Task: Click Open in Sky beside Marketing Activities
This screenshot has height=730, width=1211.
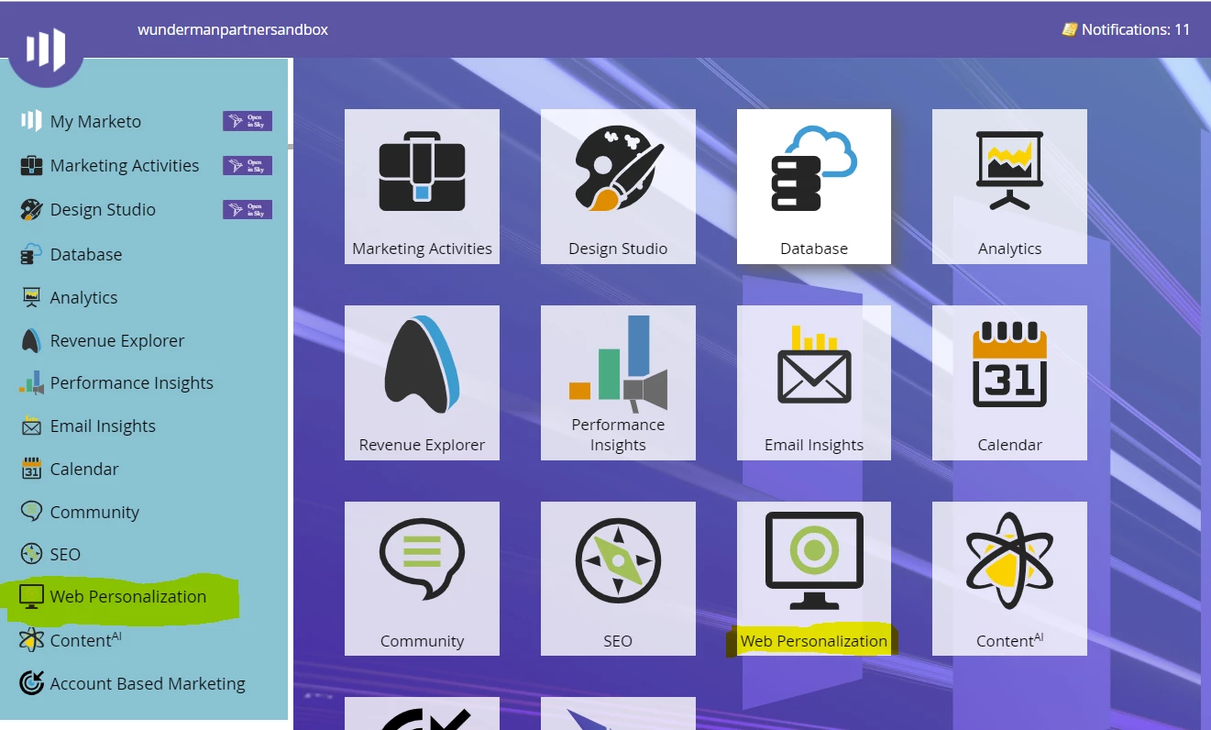Action: click(x=248, y=165)
